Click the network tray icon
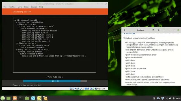Viewport: 181px width, 101px height. (x=167, y=98)
